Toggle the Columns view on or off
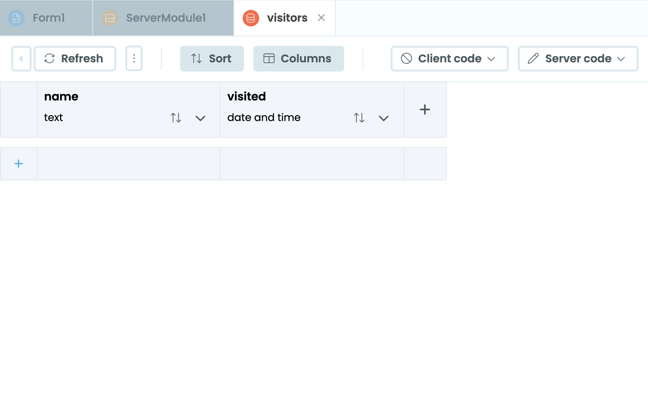648x399 pixels. tap(298, 58)
